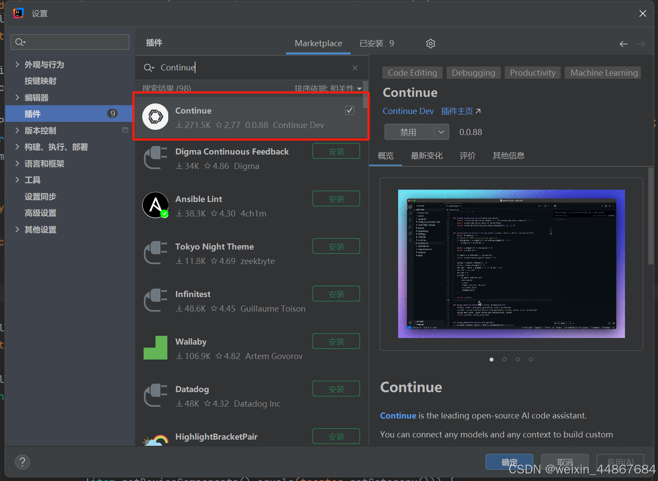Switch to the 已安装 tab

(x=377, y=44)
